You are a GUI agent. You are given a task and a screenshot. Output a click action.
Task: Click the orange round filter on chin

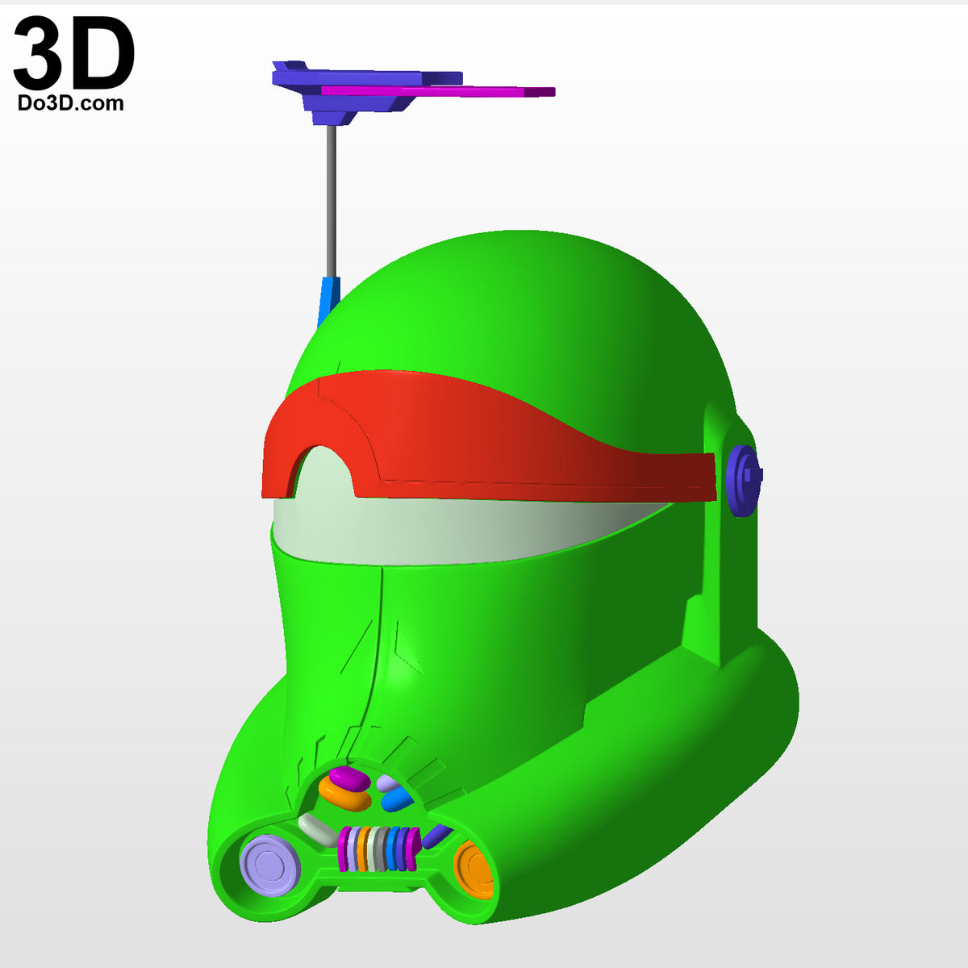click(x=474, y=869)
